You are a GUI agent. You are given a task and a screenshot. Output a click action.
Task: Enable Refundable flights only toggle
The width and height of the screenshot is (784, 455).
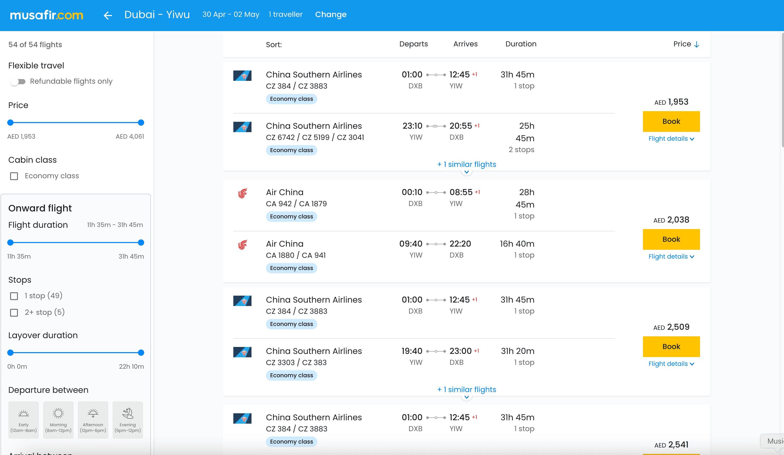(18, 81)
